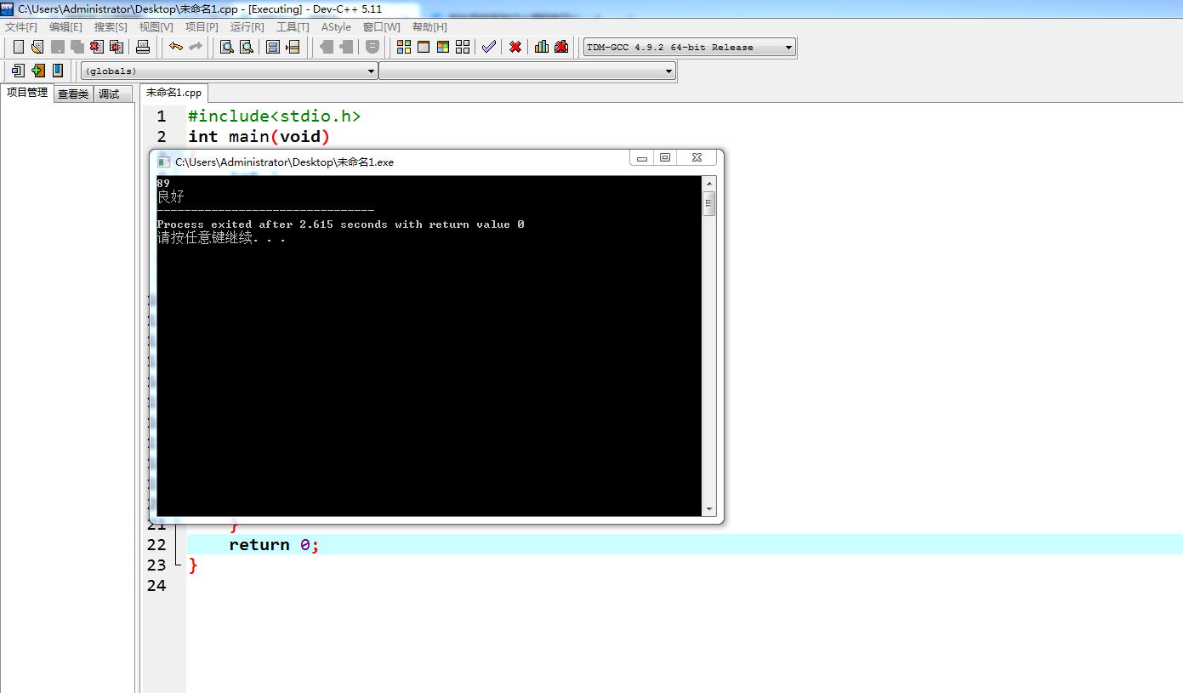This screenshot has height=693, width=1183.
Task: Click the Print icon
Action: [143, 47]
